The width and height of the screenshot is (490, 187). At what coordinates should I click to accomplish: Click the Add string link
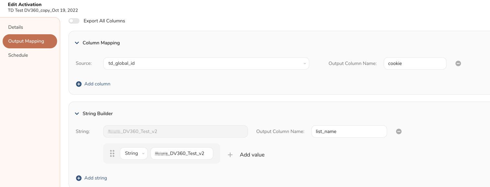pos(96,178)
